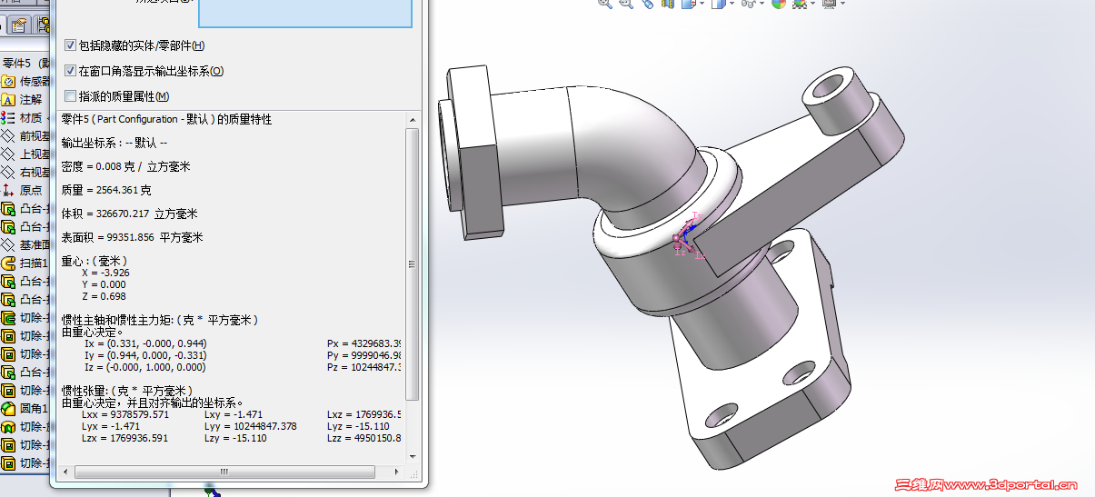Click the text 'Z = 0.698'
This screenshot has width=1095, height=497.
[104, 296]
